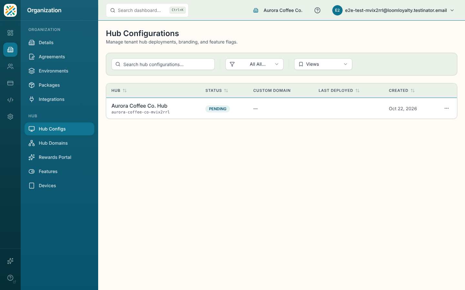Viewport: 465px width, 290px height.
Task: Open Hub Domains in sidebar
Action: tap(59, 143)
